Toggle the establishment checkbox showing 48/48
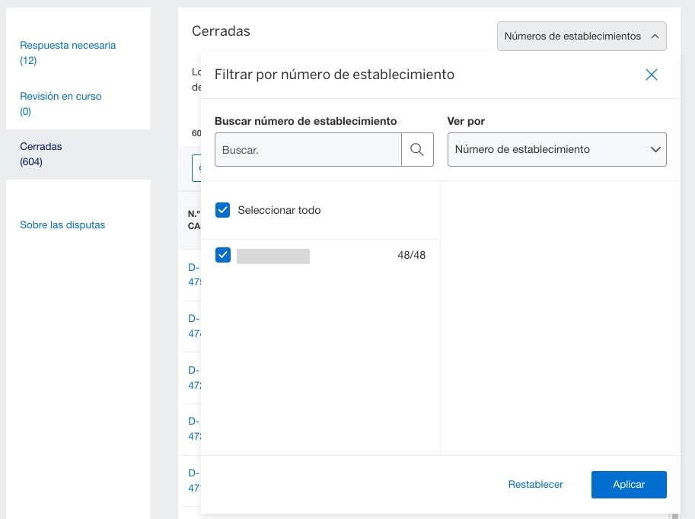The width and height of the screenshot is (695, 519). click(x=223, y=255)
